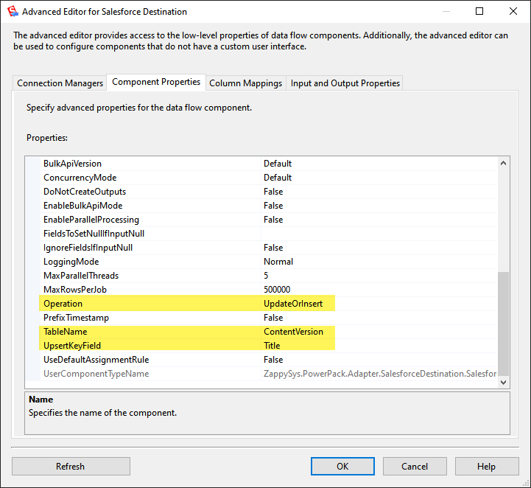Edit the TableName value ContentVersion

pyautogui.click(x=293, y=332)
